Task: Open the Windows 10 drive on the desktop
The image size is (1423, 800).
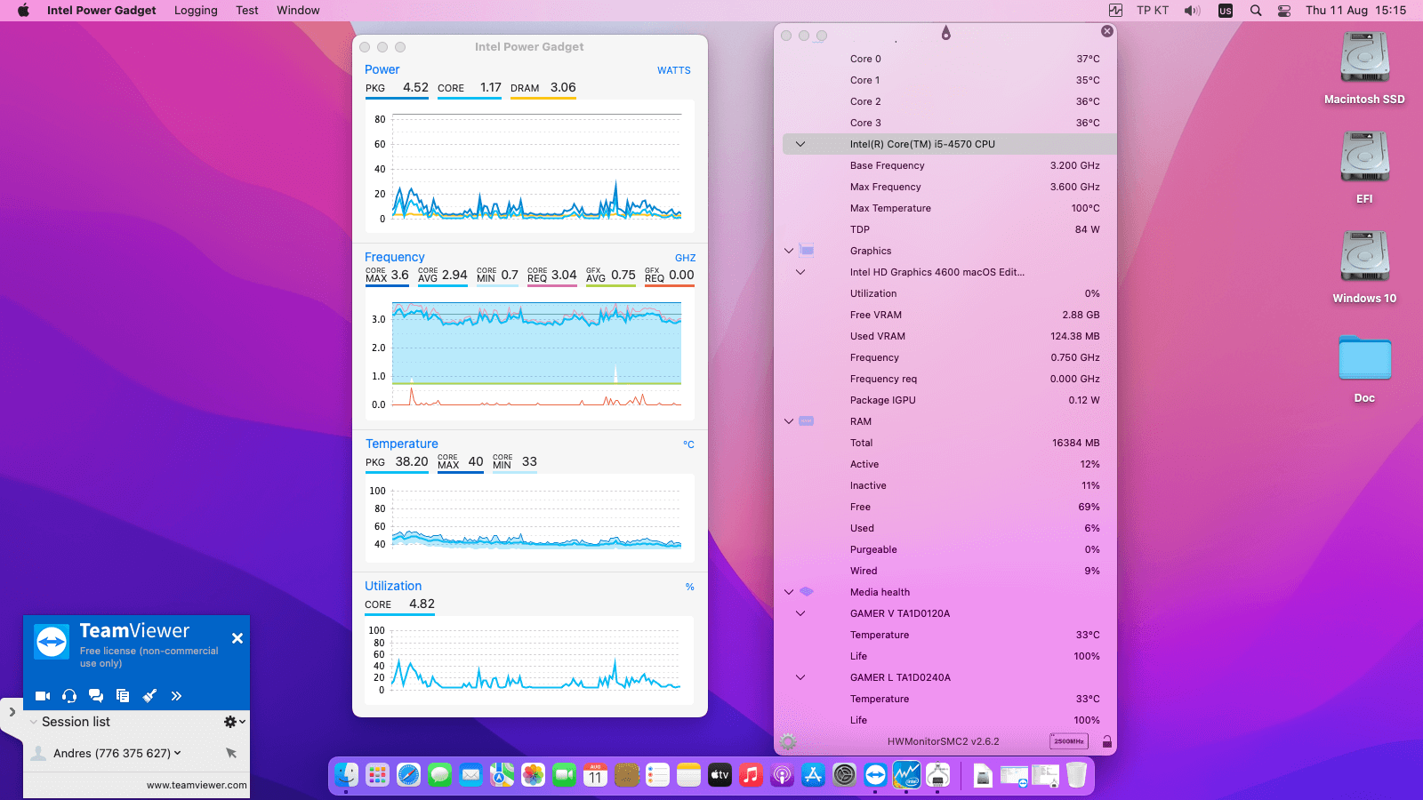Action: pos(1364,268)
